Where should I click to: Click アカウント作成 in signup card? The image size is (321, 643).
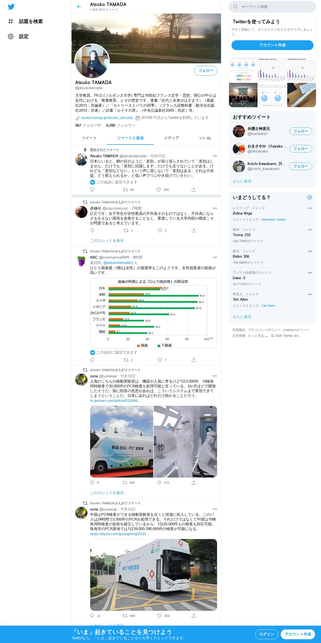point(272,45)
